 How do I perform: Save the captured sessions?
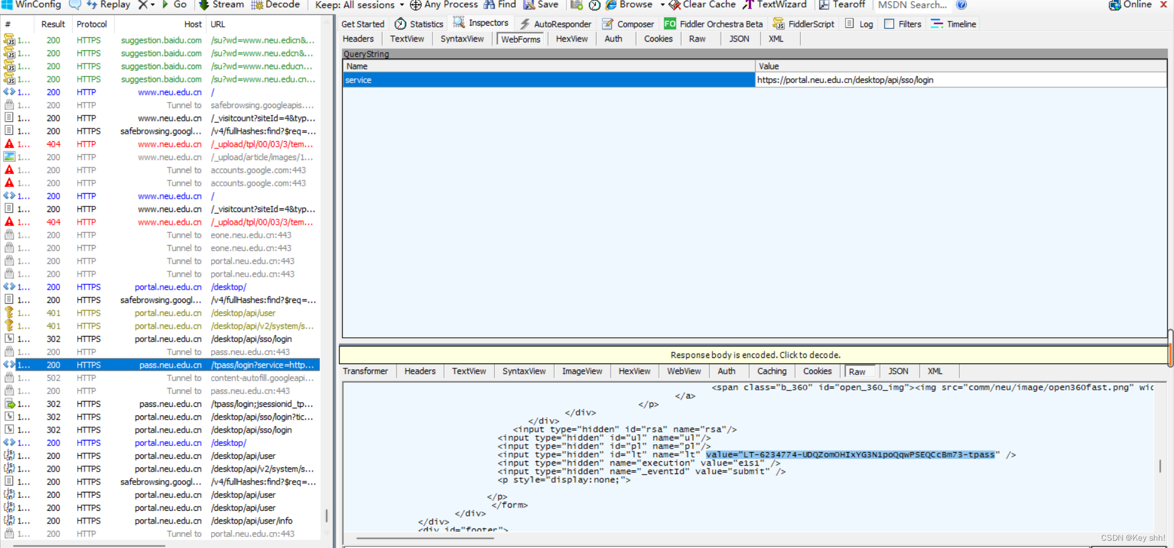[541, 5]
